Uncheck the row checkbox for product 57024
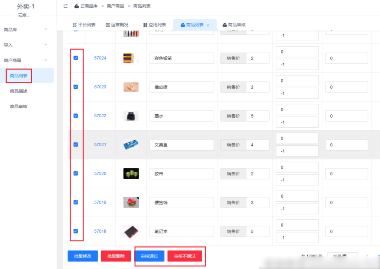 (76, 58)
